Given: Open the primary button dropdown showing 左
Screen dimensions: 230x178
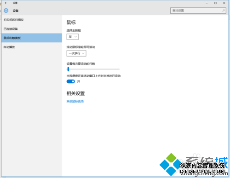Looking at the screenshot, I should (73, 37).
